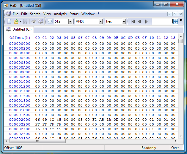Click the 13 column header

pos(173,38)
